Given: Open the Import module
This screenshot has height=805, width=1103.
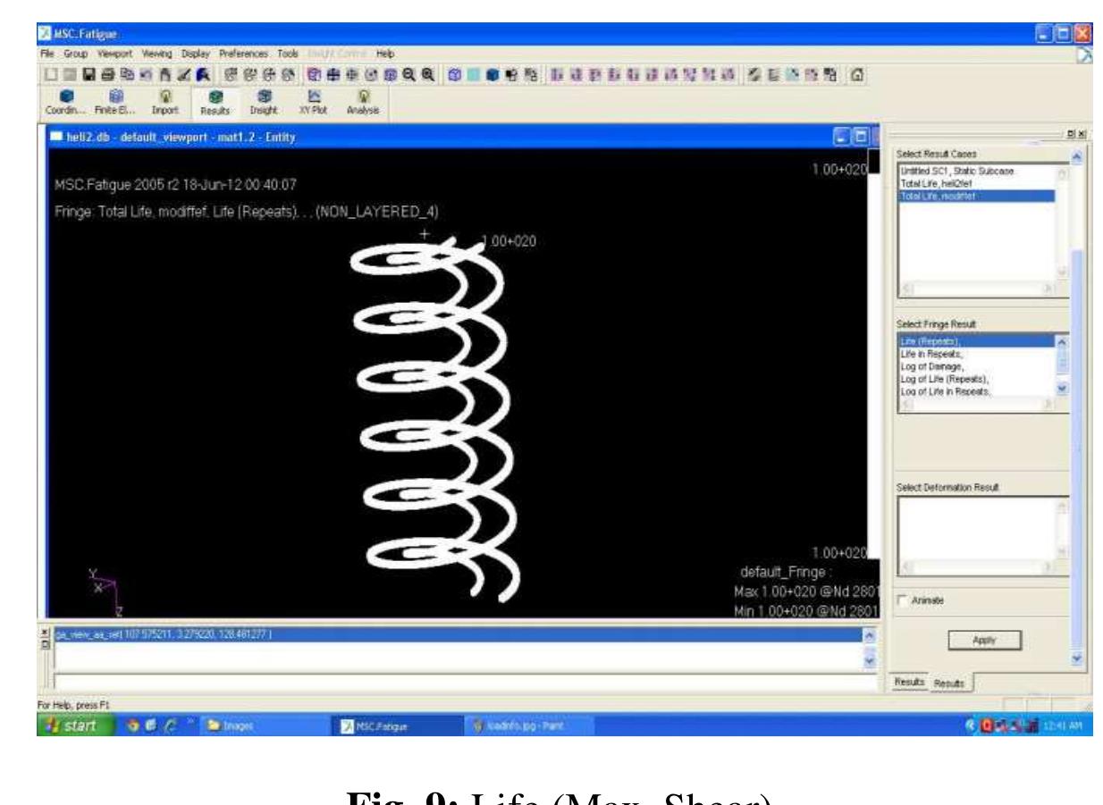Looking at the screenshot, I should click(x=165, y=103).
